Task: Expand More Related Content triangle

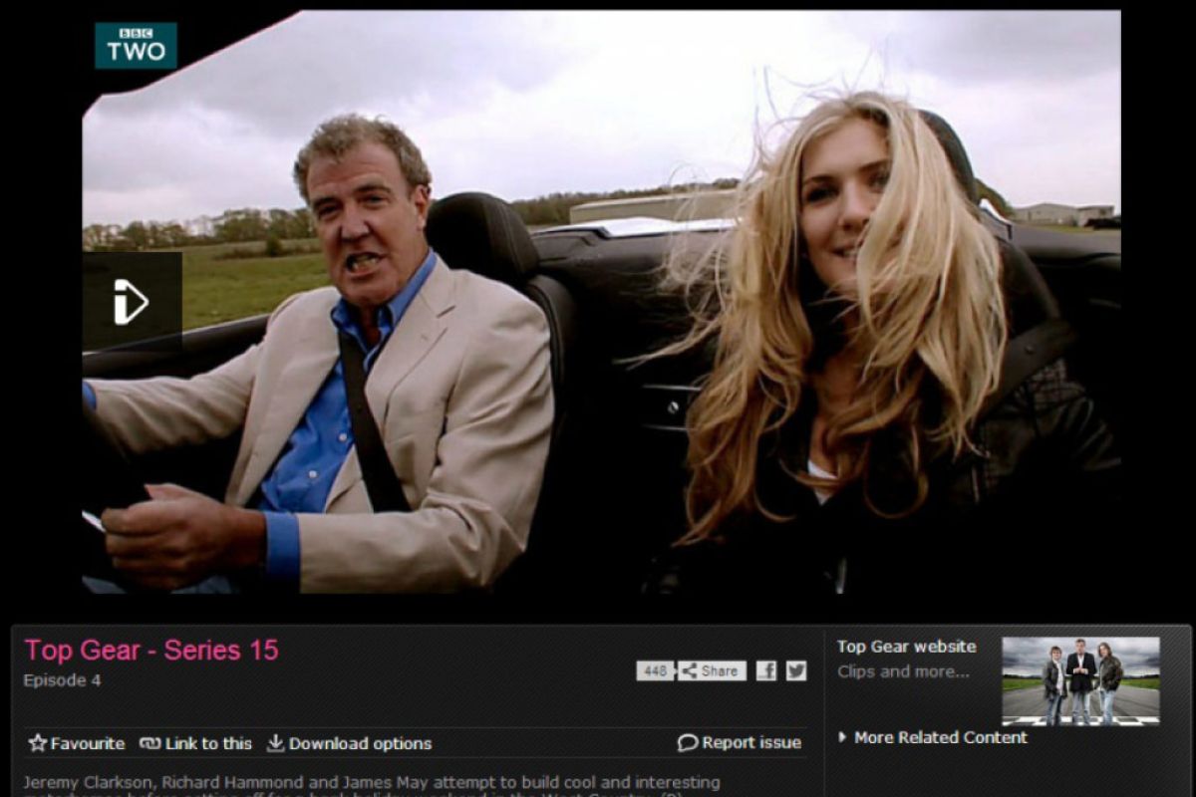Action: click(x=842, y=737)
